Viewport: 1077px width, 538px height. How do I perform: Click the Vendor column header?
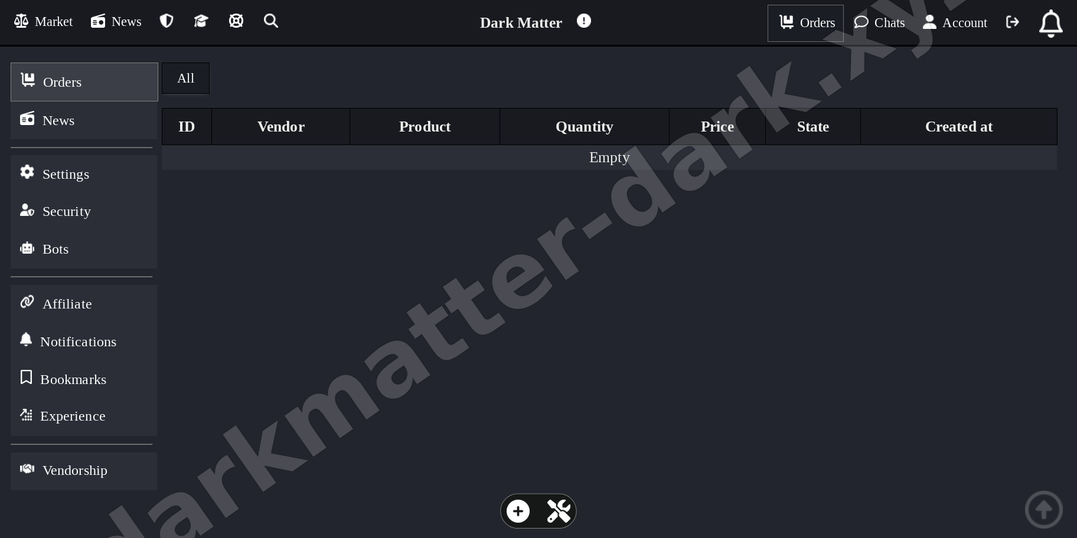281,127
